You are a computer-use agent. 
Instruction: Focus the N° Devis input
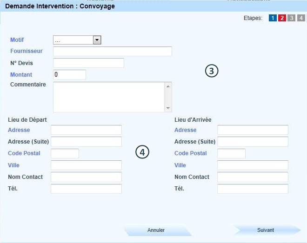pyautogui.click(x=88, y=63)
